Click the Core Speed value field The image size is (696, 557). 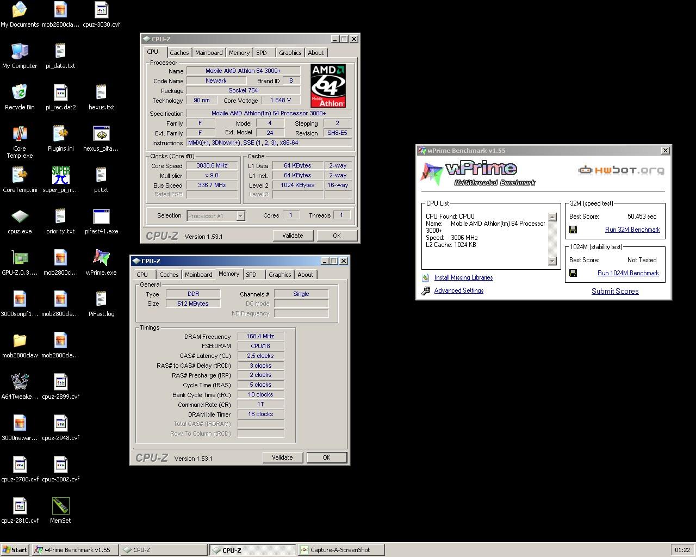(212, 165)
